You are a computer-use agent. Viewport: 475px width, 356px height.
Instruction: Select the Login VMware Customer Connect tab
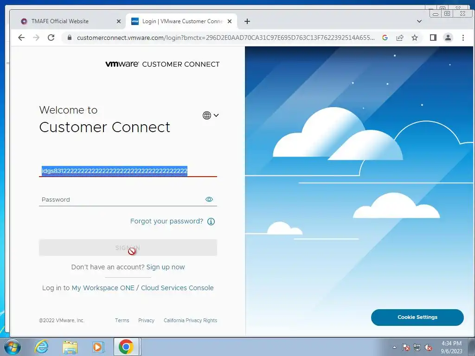pyautogui.click(x=181, y=21)
